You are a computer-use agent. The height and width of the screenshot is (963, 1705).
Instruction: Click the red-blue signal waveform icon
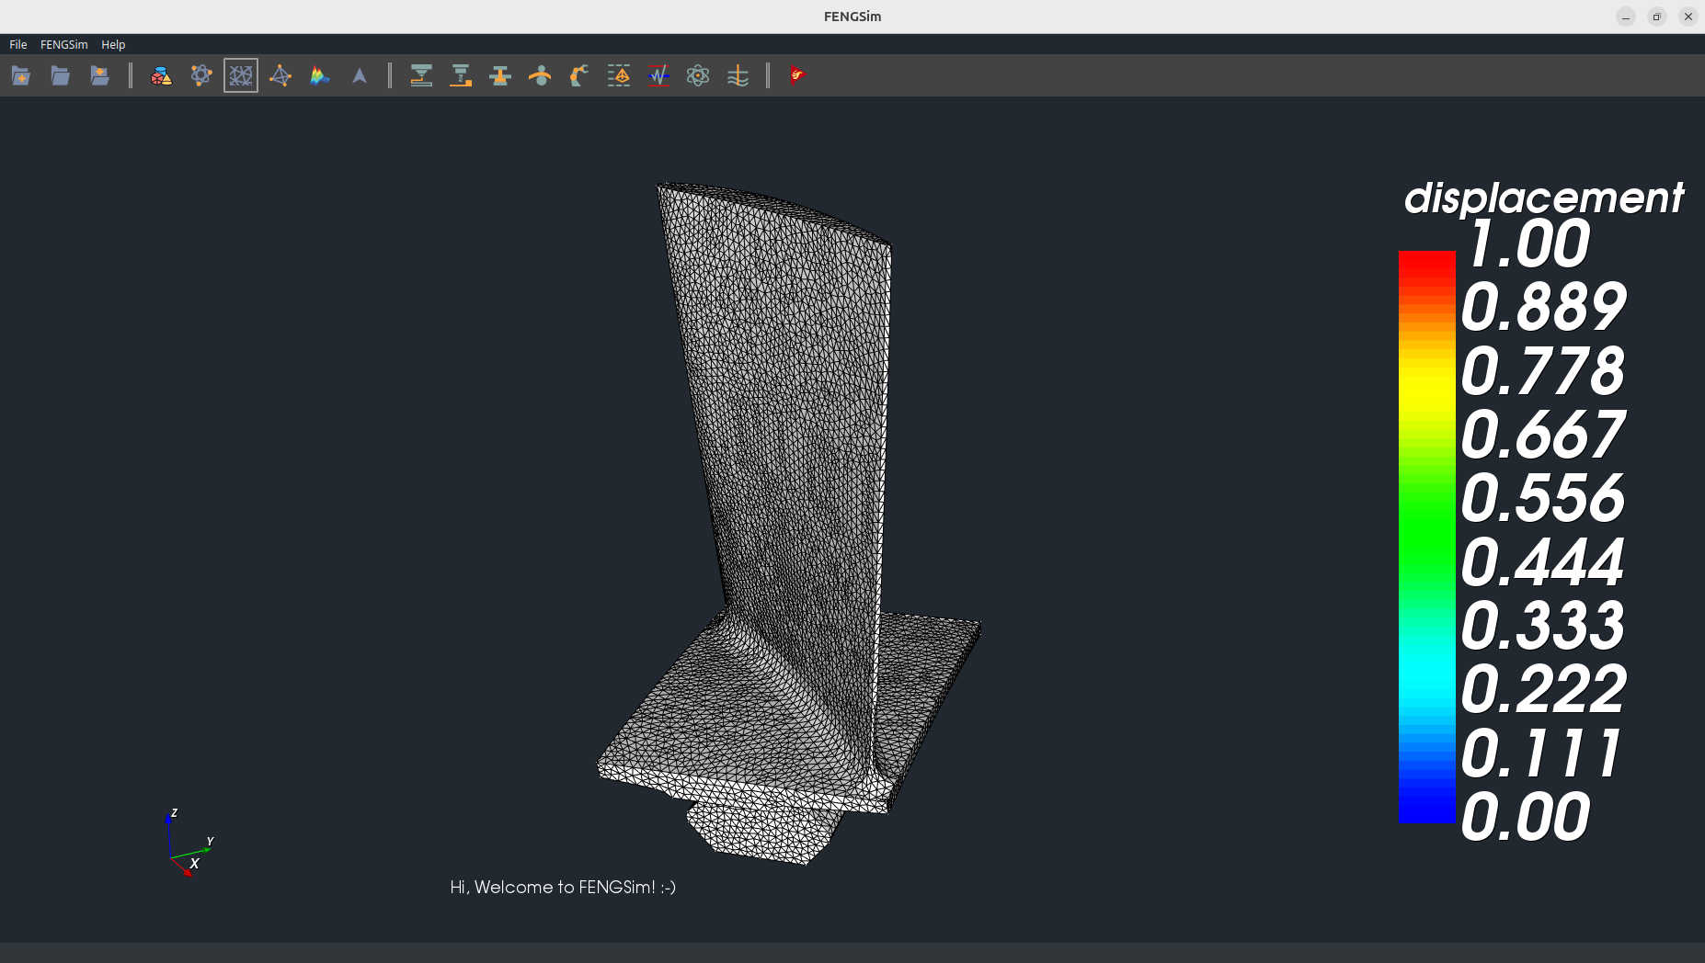[x=658, y=75]
